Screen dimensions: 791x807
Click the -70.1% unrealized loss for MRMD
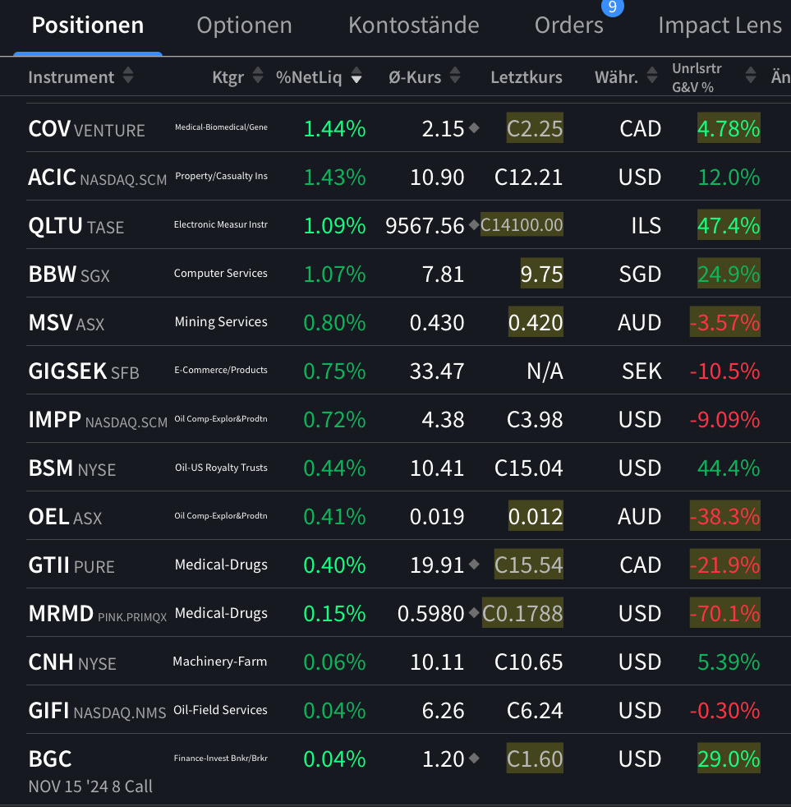coord(725,612)
